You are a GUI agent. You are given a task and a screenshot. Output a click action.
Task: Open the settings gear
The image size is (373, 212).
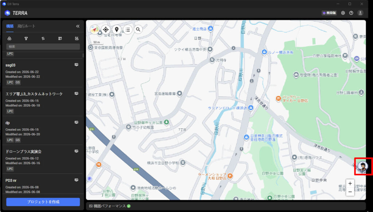343,13
